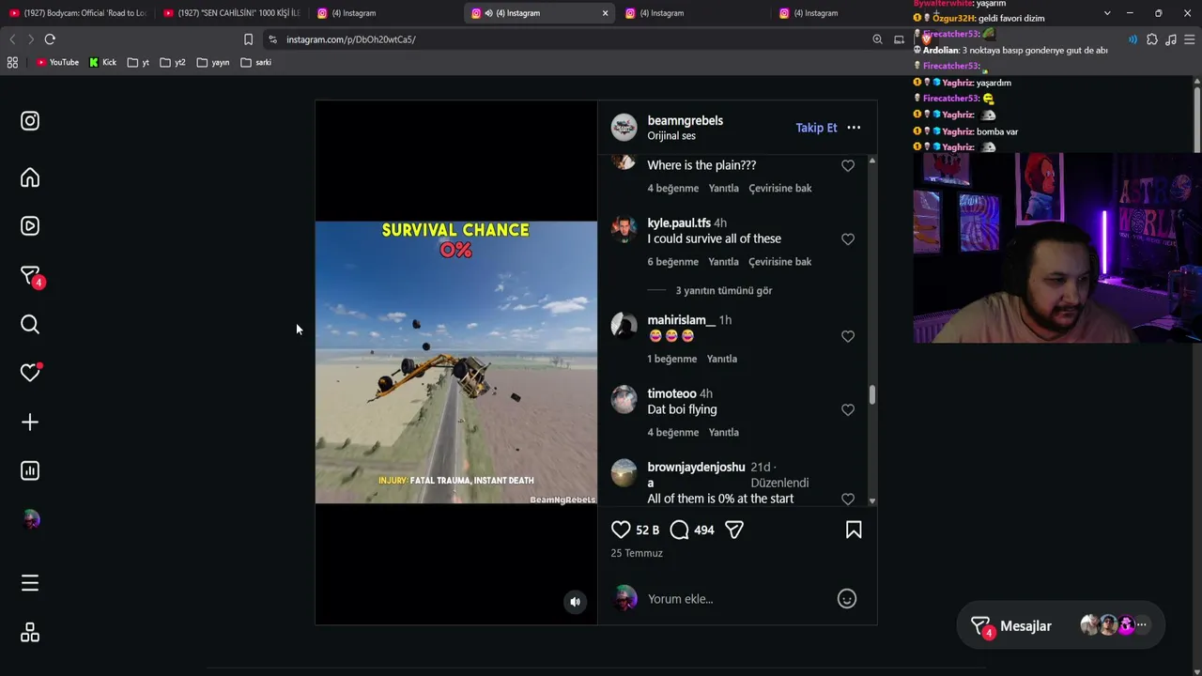Open the YouTube bookmark
The width and height of the screenshot is (1202, 676).
click(57, 63)
